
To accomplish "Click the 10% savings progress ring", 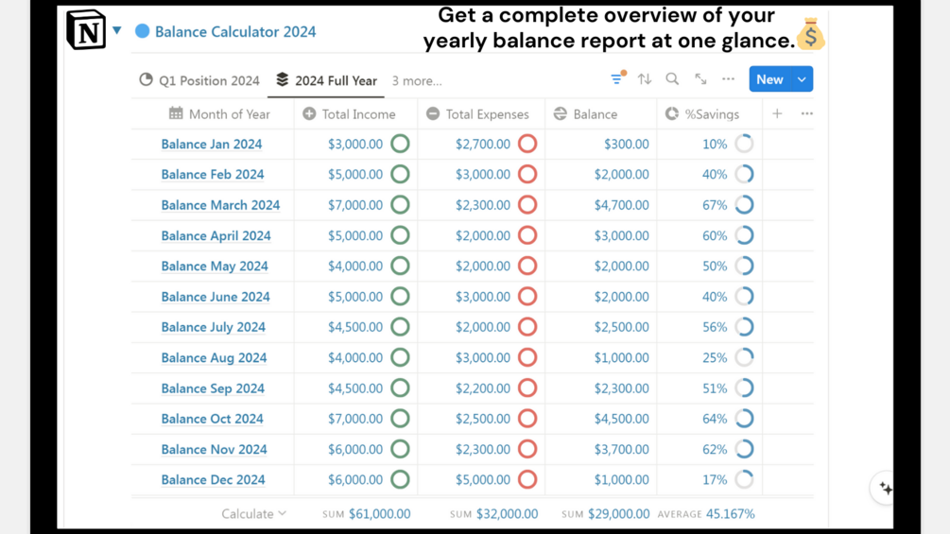I will (x=745, y=144).
